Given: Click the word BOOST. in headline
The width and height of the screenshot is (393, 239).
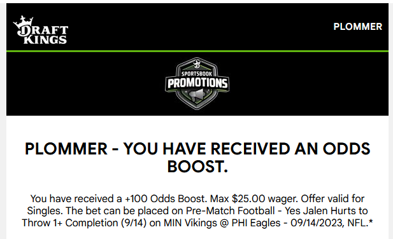Looking at the screenshot, I should (x=197, y=167).
